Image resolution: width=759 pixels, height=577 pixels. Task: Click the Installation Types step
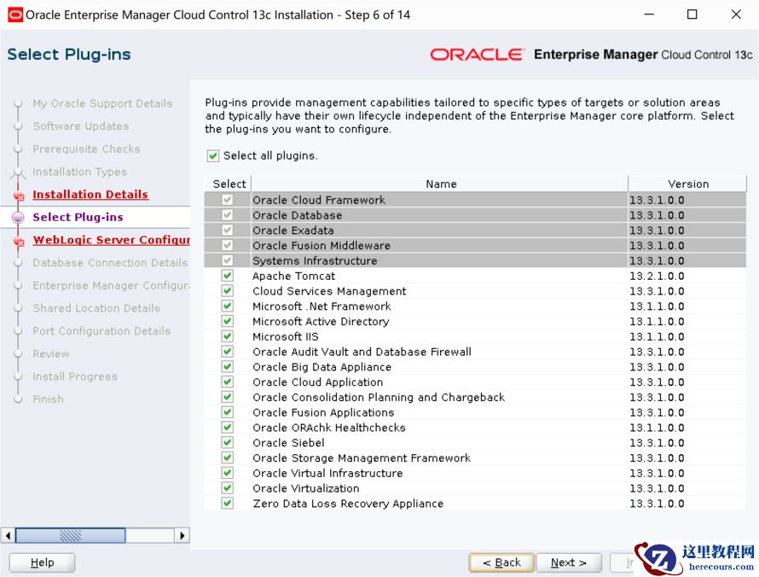coord(80,172)
